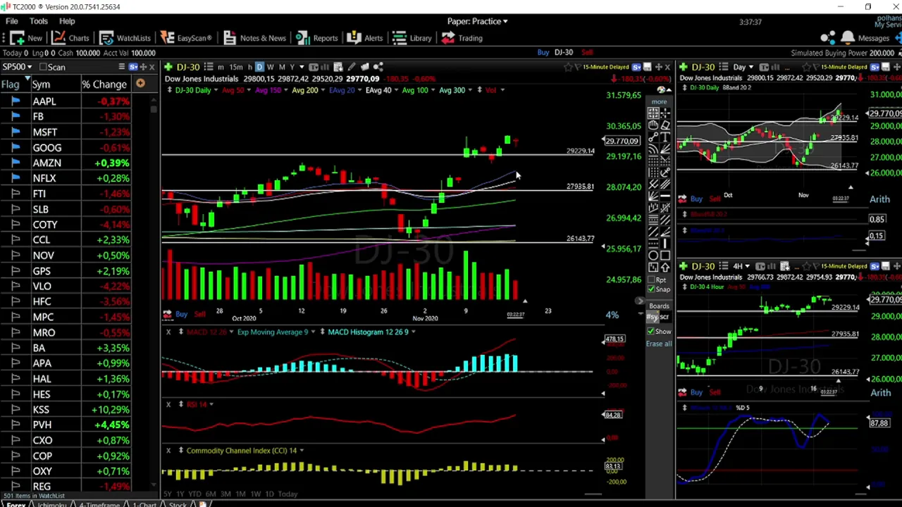Select the rectangle shape drawing tool
Viewport: 902px width, 507px height.
pos(666,255)
